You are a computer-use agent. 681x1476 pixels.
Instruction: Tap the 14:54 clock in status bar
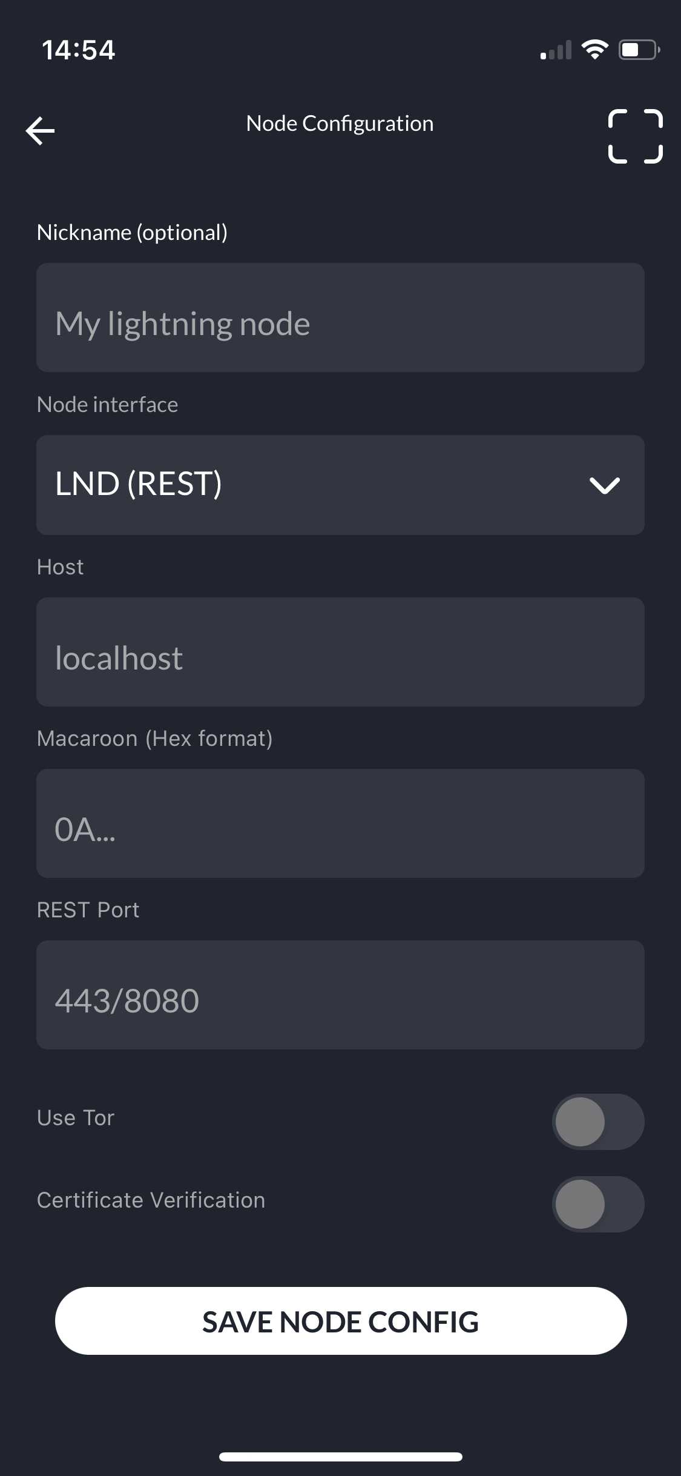click(79, 50)
